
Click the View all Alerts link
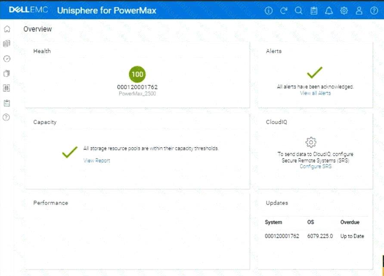(x=315, y=93)
